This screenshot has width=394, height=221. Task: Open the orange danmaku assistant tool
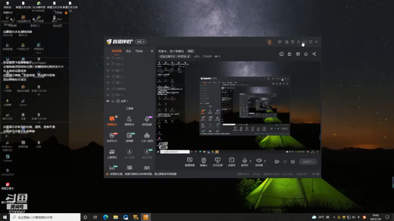coord(112,120)
